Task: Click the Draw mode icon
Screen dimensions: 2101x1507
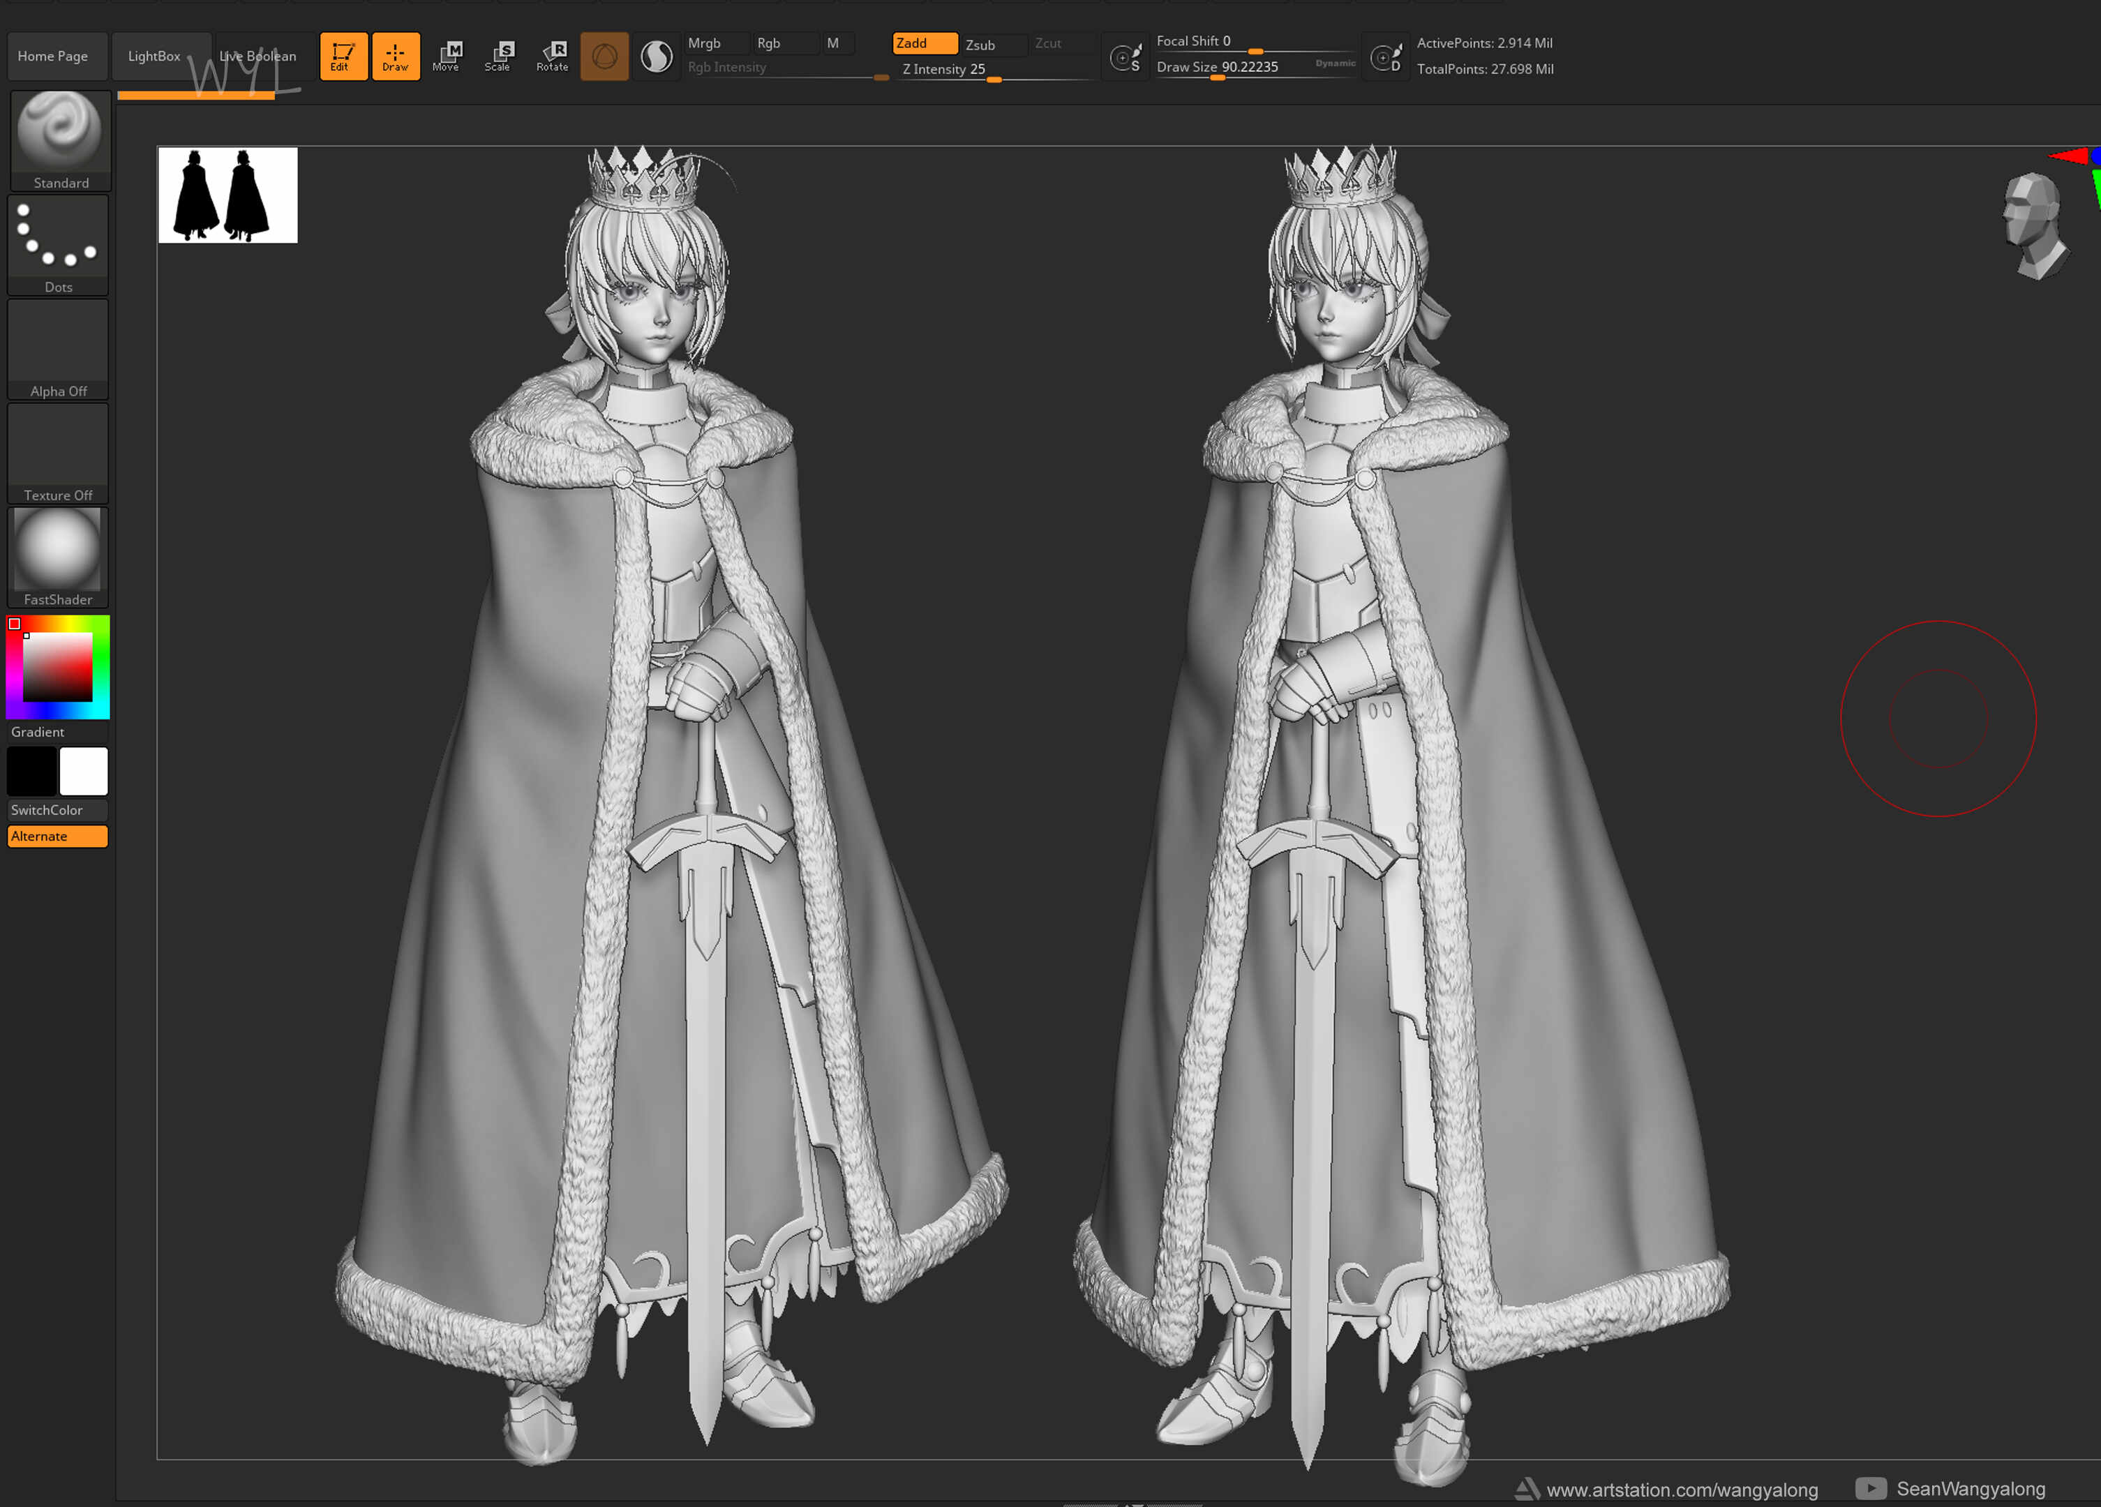Action: coord(396,57)
